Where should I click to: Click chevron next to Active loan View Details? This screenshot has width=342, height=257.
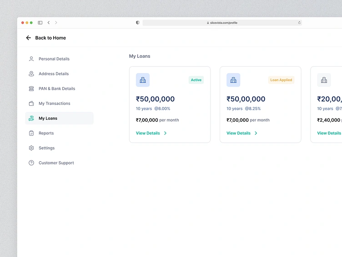(166, 133)
